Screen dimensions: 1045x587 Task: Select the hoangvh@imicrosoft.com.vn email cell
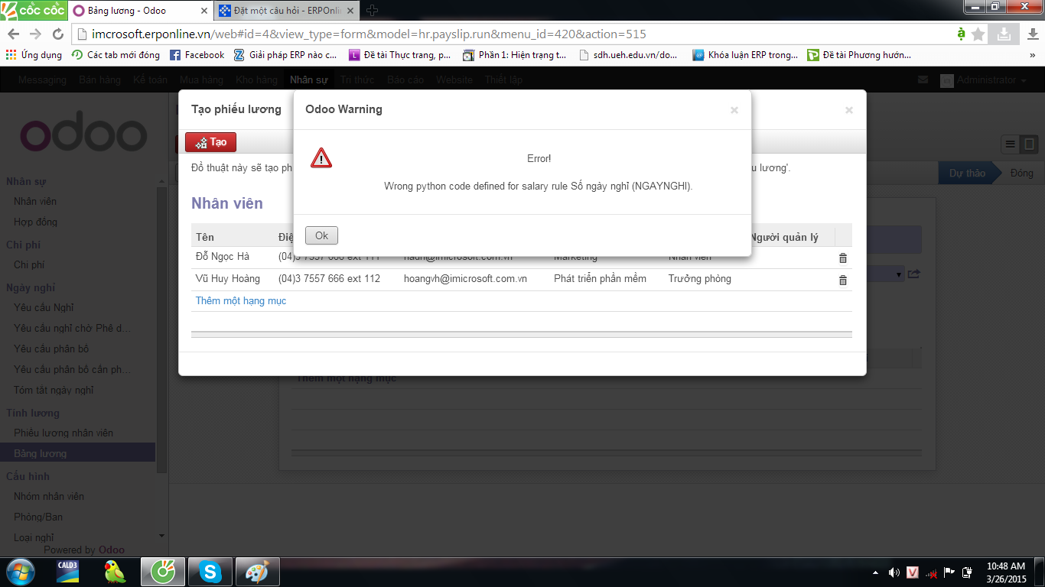(465, 279)
